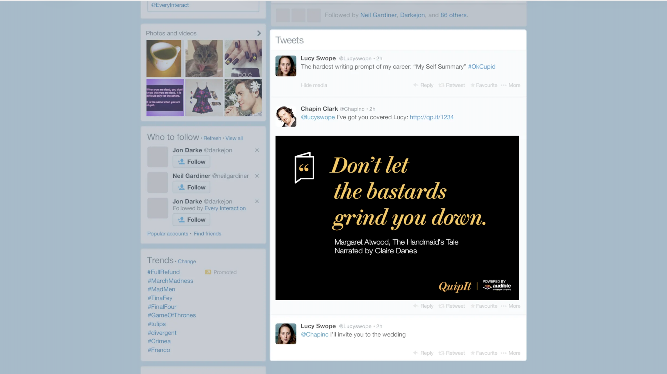The height and width of the screenshot is (374, 667).
Task: Open Find friends link
Action: click(207, 234)
